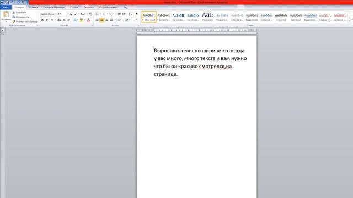Click the Format Painter brush icon
This screenshot has width=353, height=198.
pyautogui.click(x=14, y=21)
